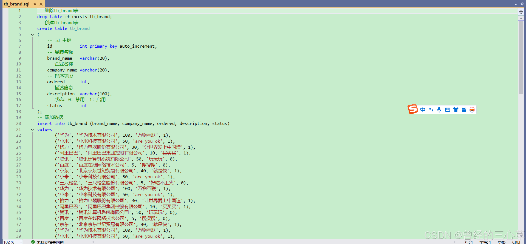Open the tab settings gear
Image resolution: width=526 pixels, height=244 pixels.
[x=522, y=4]
